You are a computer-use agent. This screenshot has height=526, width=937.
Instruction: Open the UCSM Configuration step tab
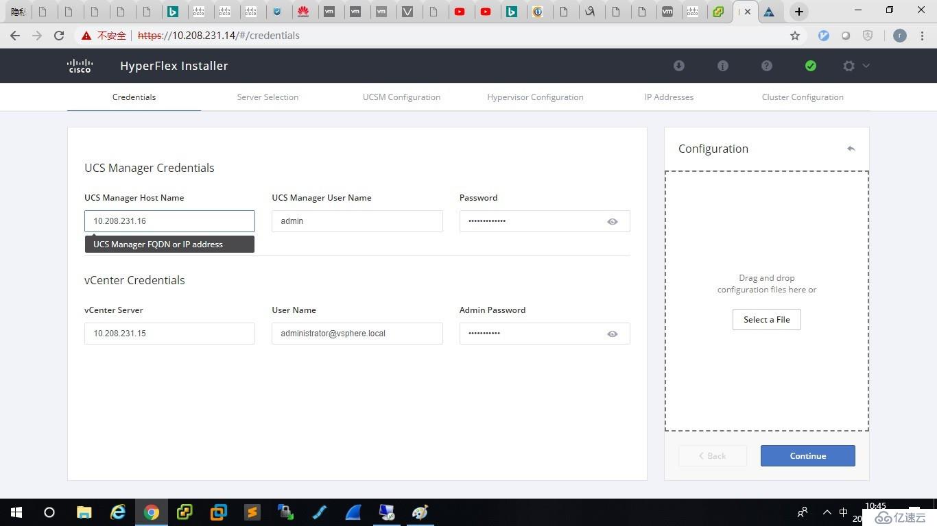pyautogui.click(x=401, y=97)
